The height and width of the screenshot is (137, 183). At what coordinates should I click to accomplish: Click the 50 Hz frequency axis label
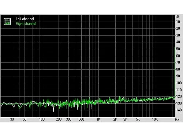pos(25,119)
